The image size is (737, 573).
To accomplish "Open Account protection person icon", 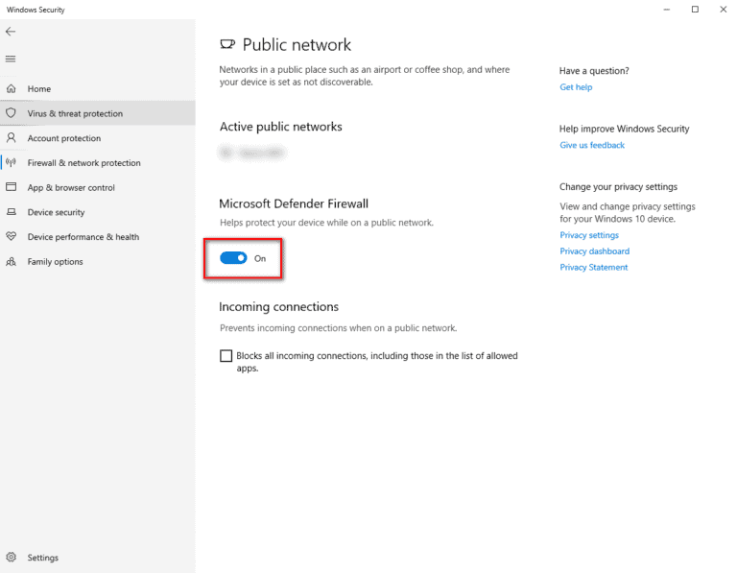I will pos(12,138).
